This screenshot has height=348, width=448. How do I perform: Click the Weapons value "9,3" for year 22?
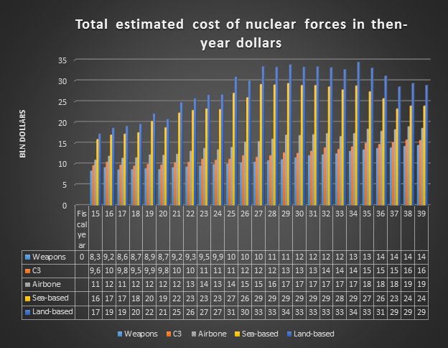190,257
